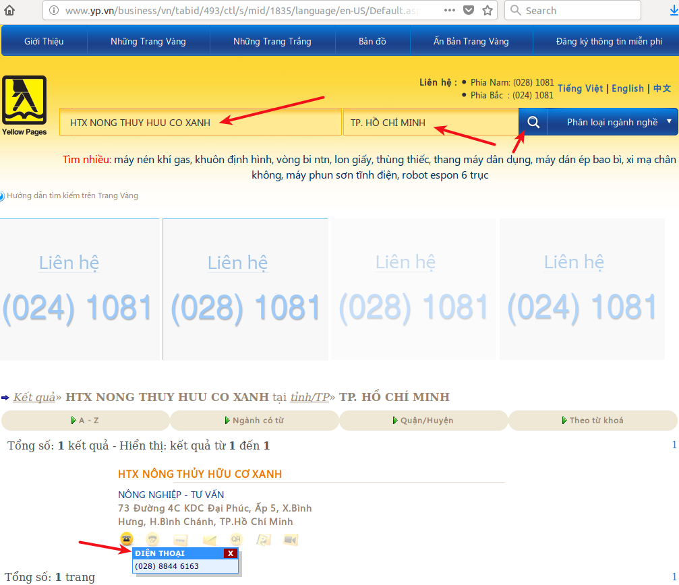Click the magnifier search button

pyautogui.click(x=533, y=122)
